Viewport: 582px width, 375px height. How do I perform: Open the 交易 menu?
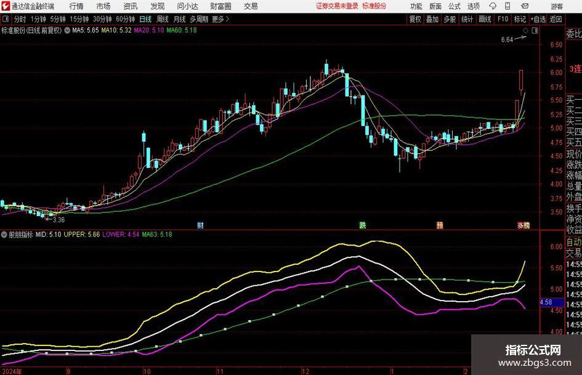pyautogui.click(x=251, y=6)
